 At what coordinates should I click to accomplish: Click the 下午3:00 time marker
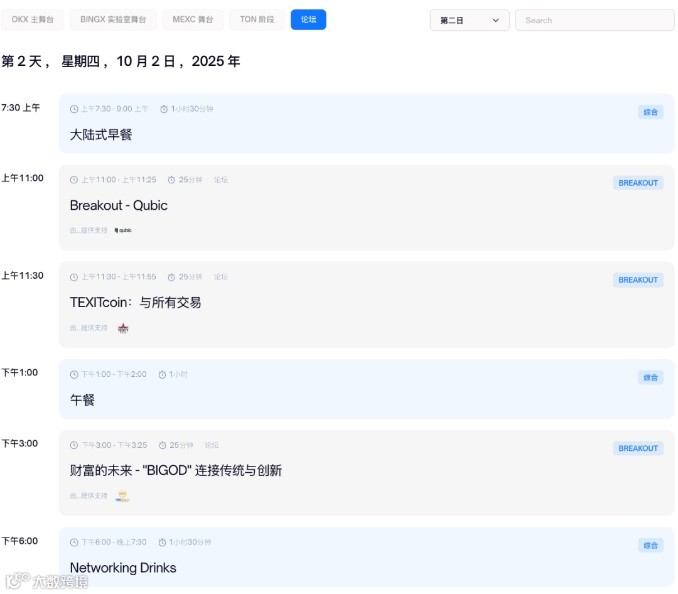coord(19,443)
